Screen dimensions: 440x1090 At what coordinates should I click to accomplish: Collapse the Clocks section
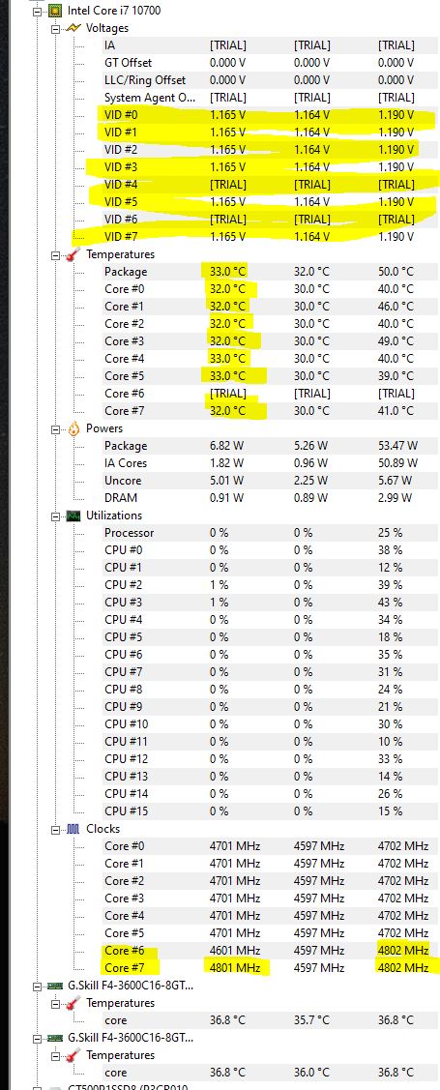[x=56, y=829]
